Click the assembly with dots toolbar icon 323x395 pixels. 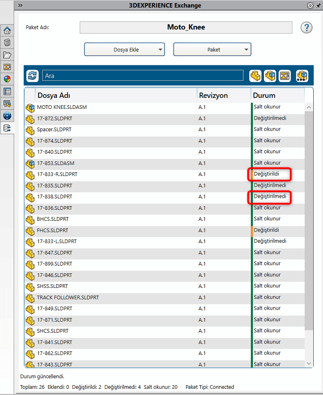click(x=302, y=76)
